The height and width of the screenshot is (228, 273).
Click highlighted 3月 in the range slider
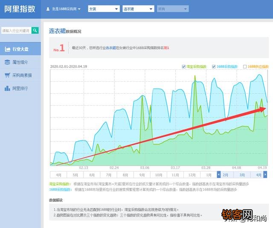242,175
